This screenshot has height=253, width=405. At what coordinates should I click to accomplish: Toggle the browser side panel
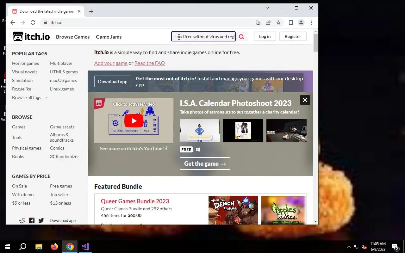[x=291, y=22]
